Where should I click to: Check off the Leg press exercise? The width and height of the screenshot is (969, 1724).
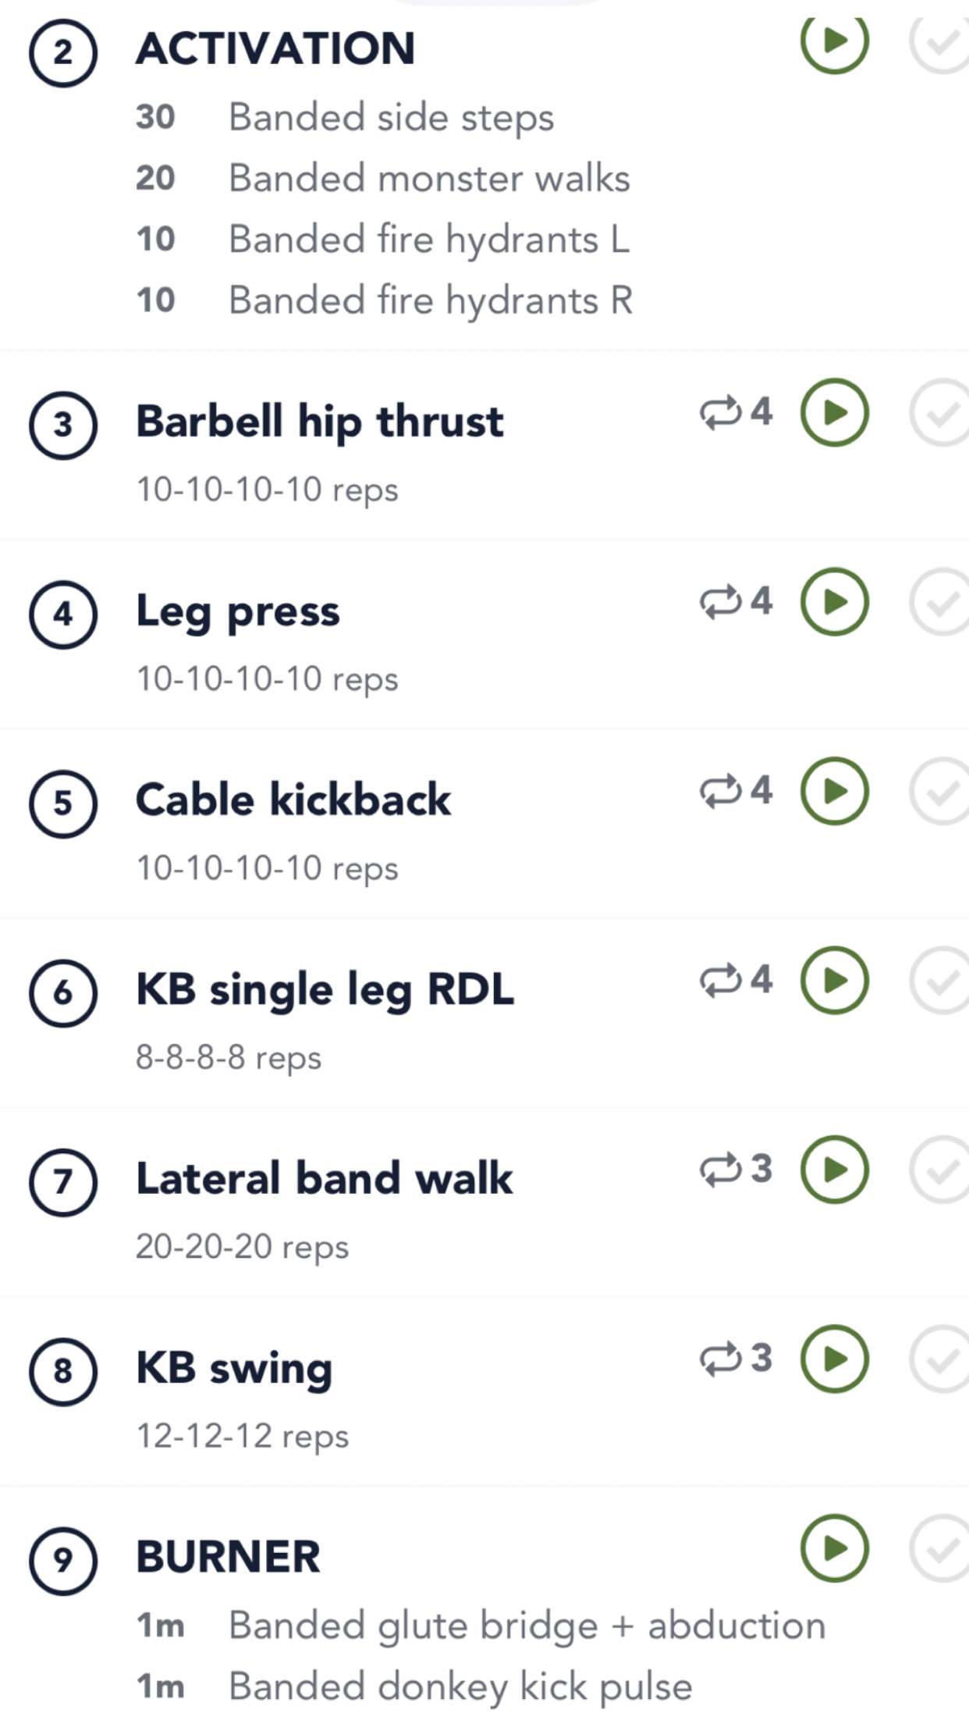coord(940,602)
